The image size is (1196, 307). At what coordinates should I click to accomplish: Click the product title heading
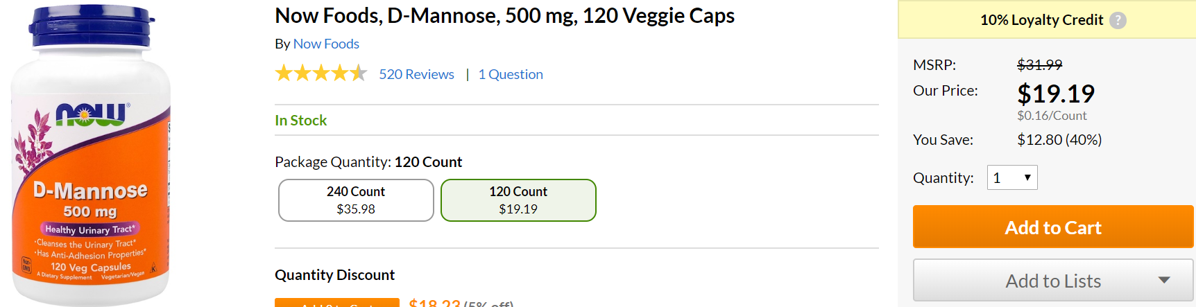coord(504,15)
